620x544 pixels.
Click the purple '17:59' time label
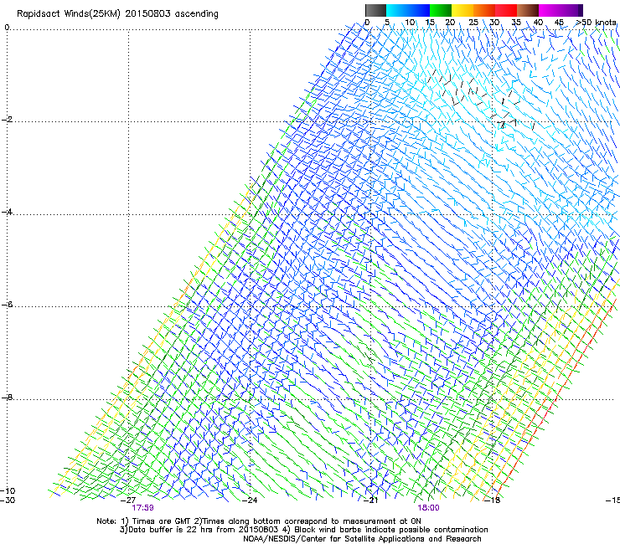tap(142, 508)
